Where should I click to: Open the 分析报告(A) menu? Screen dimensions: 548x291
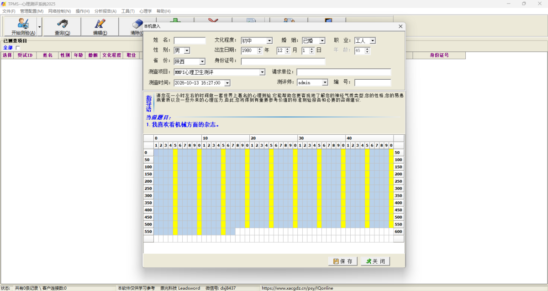point(105,11)
